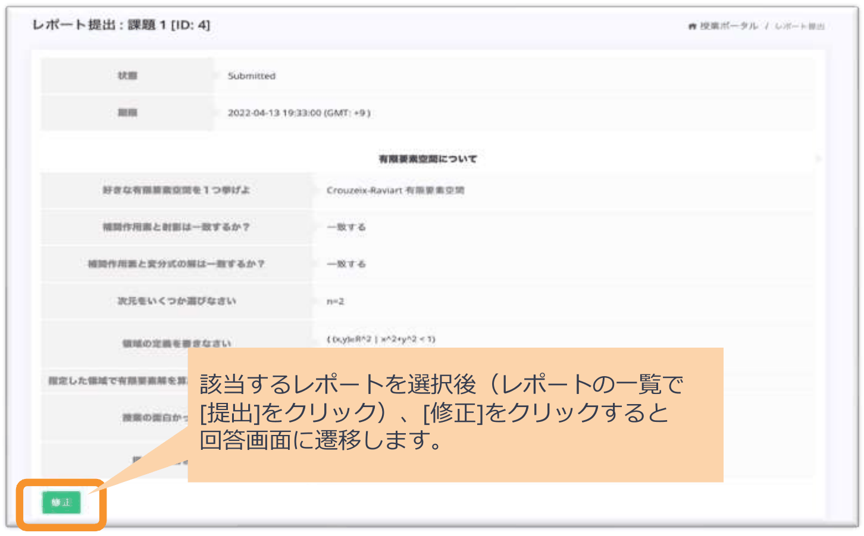
Task: Click the domain answer x^2+y^2 < 1
Action: point(381,339)
